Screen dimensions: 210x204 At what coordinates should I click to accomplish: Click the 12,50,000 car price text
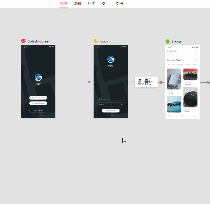click(x=188, y=84)
